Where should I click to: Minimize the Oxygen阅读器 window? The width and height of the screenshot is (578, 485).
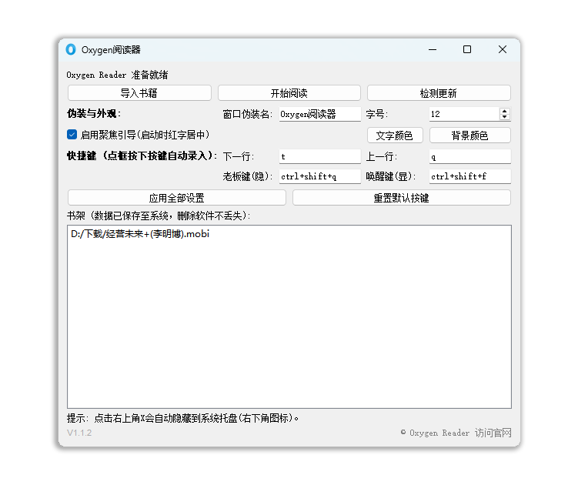(x=433, y=49)
